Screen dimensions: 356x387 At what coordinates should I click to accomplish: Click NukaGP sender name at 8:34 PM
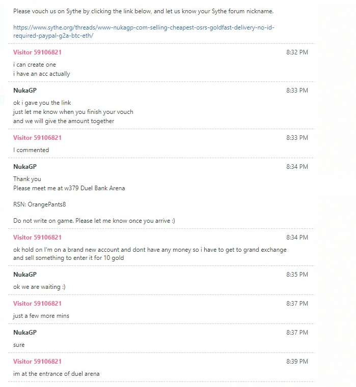[x=25, y=167]
